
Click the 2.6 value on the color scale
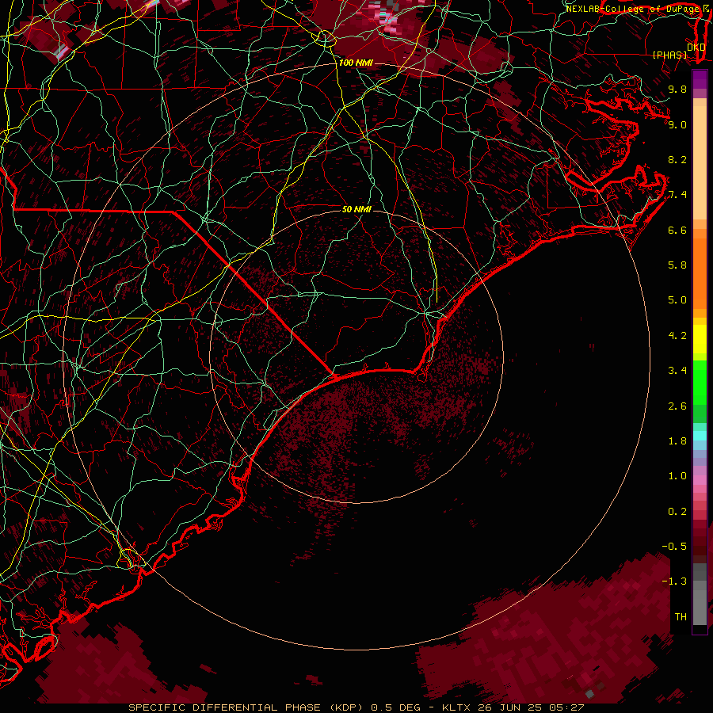pos(677,406)
